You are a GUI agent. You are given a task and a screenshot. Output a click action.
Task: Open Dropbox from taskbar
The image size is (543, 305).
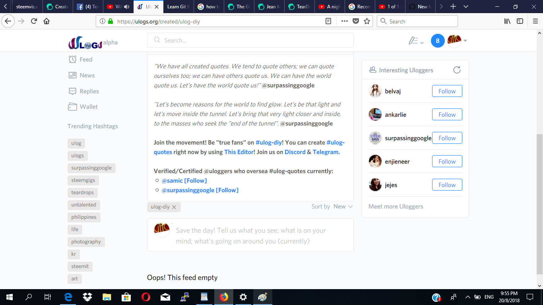point(87,297)
